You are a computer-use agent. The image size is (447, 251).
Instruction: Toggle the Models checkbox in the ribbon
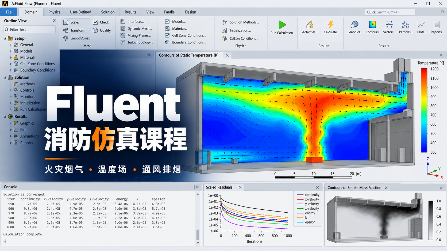[x=167, y=22]
